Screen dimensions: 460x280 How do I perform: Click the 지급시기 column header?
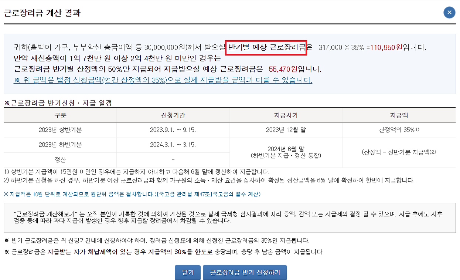[286, 115]
